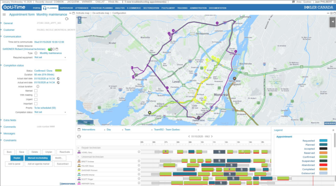Click info icon next to mobile resource

coord(54,49)
